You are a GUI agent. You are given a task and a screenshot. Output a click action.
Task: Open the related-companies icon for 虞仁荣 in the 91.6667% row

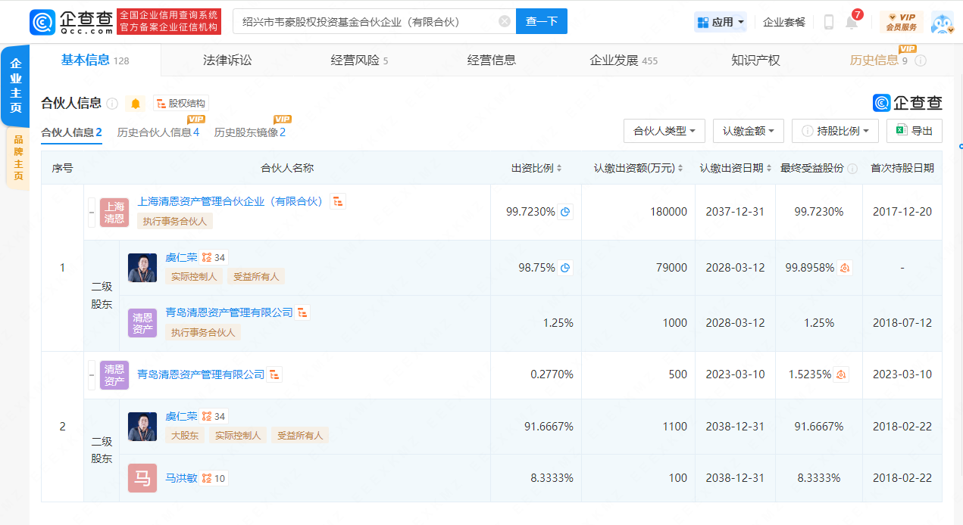click(214, 416)
